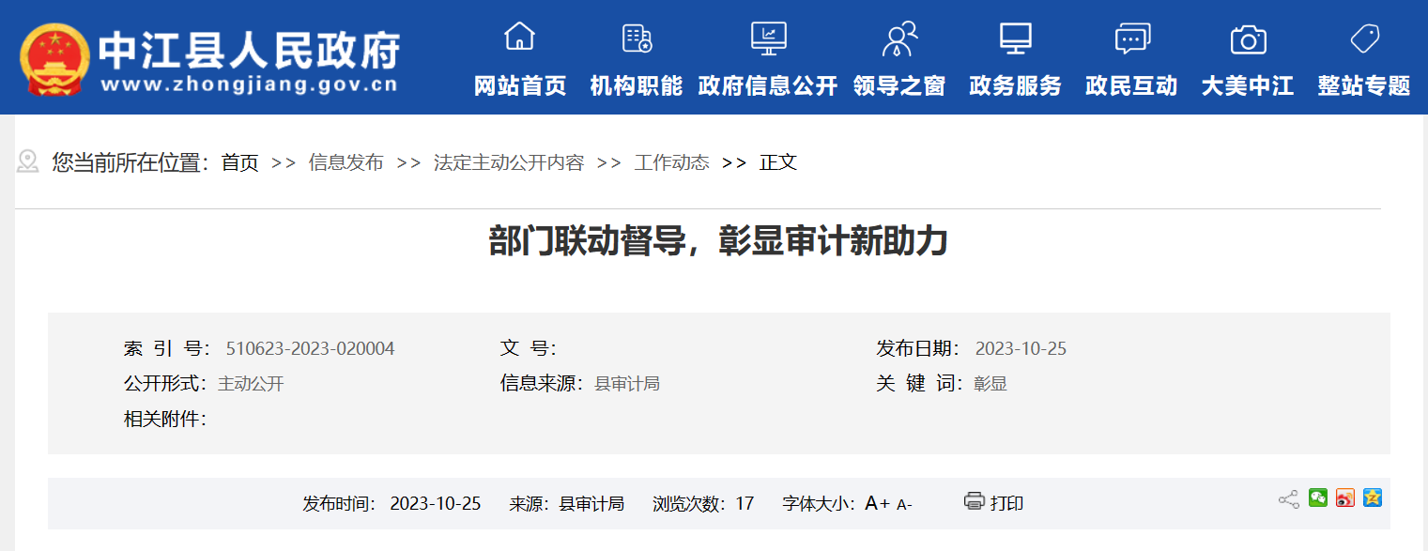Share article to WeChat
The image size is (1428, 551).
[1318, 498]
